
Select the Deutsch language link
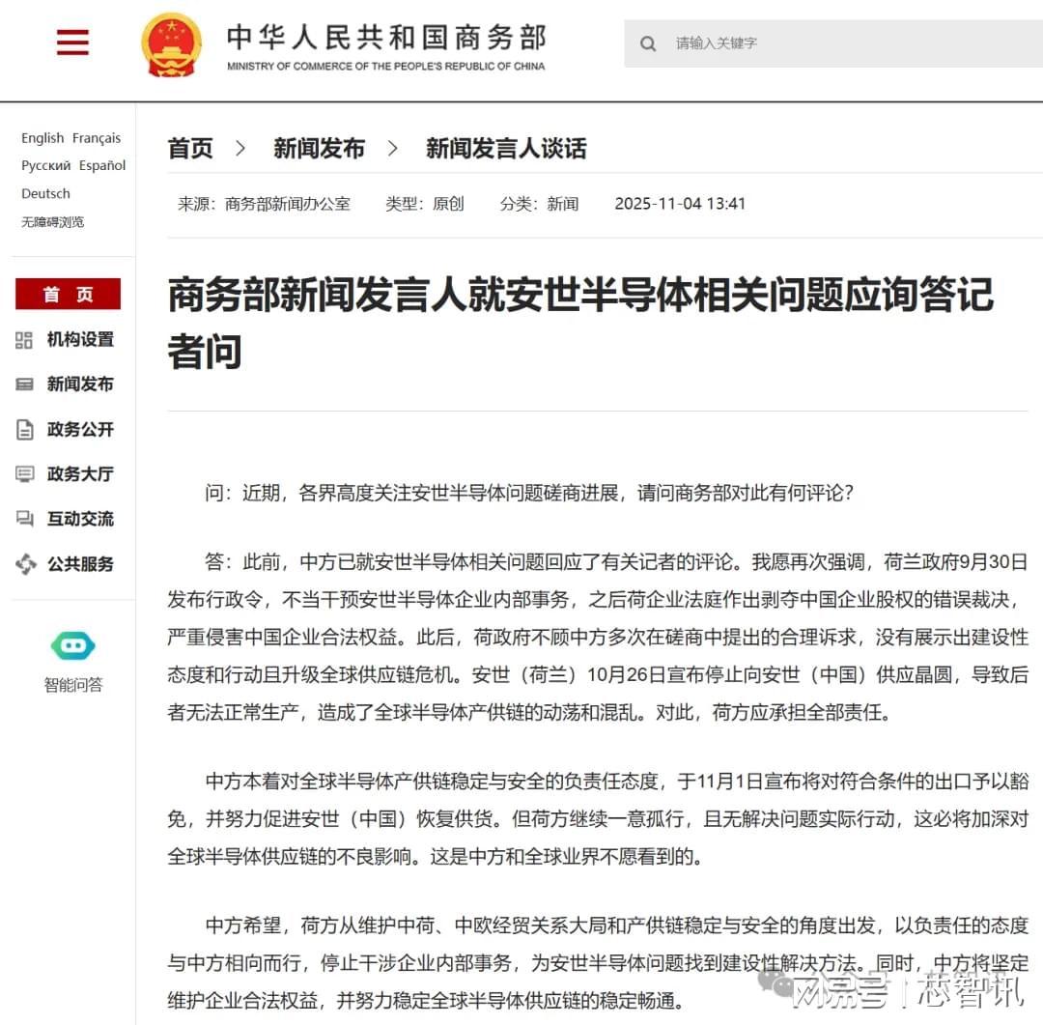[x=45, y=193]
